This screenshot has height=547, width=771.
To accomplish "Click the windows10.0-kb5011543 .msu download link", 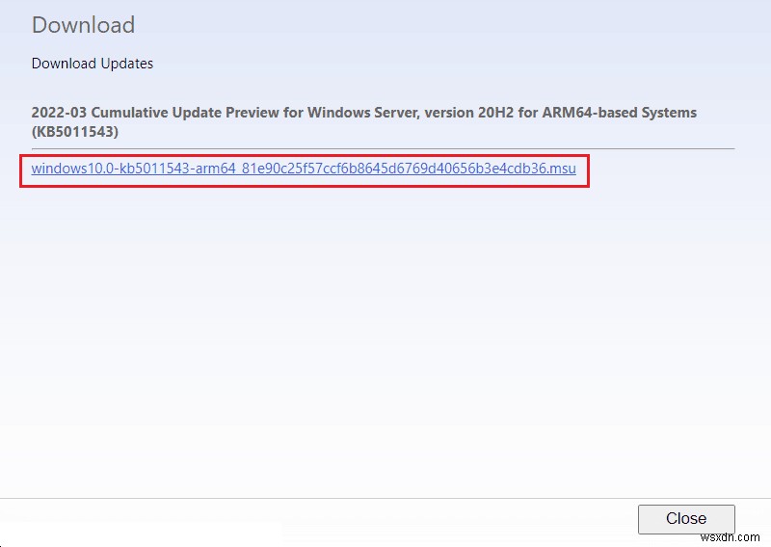I will [x=304, y=169].
